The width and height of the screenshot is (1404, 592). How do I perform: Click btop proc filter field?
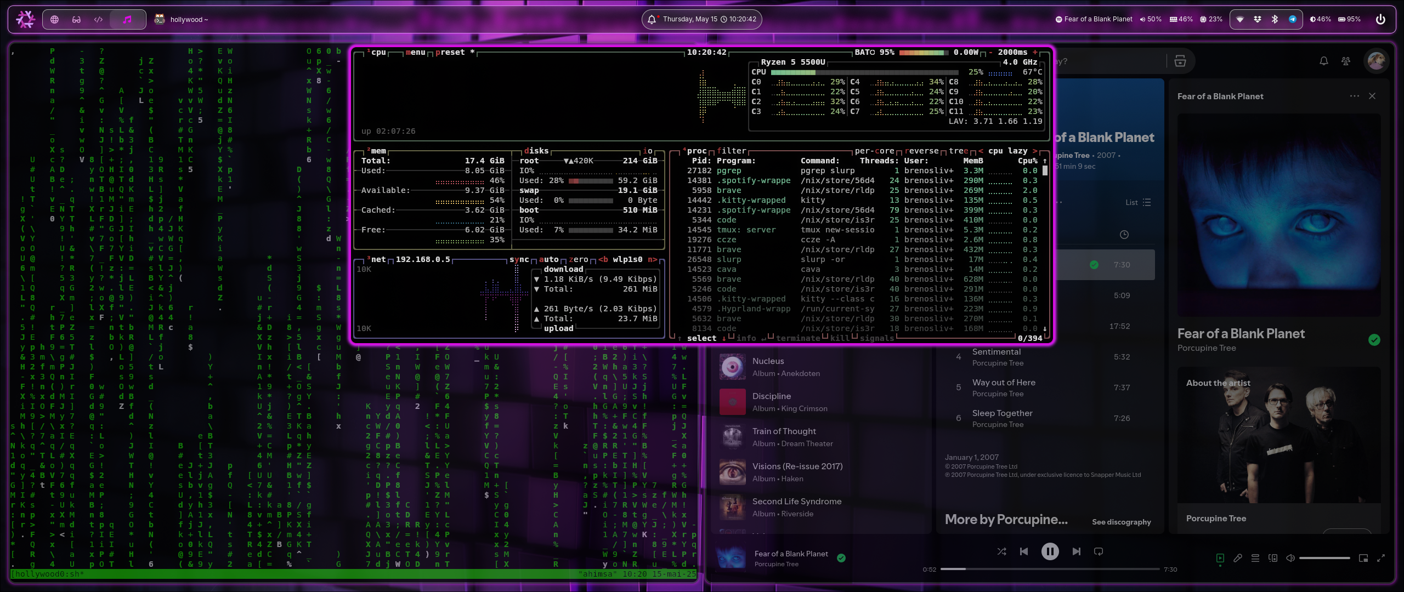tap(731, 151)
